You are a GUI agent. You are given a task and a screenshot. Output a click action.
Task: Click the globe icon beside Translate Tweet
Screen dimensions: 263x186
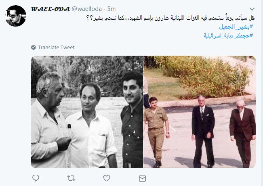(34, 48)
